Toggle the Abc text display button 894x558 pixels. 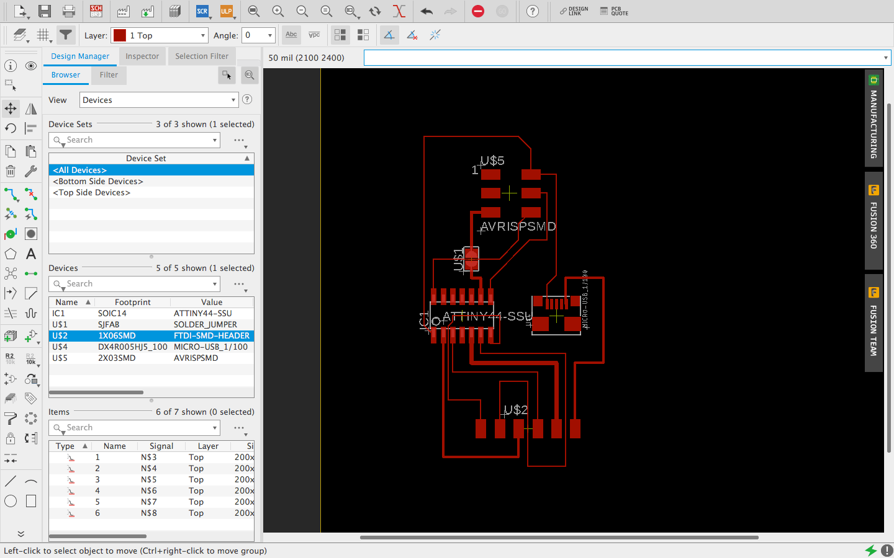(x=291, y=35)
